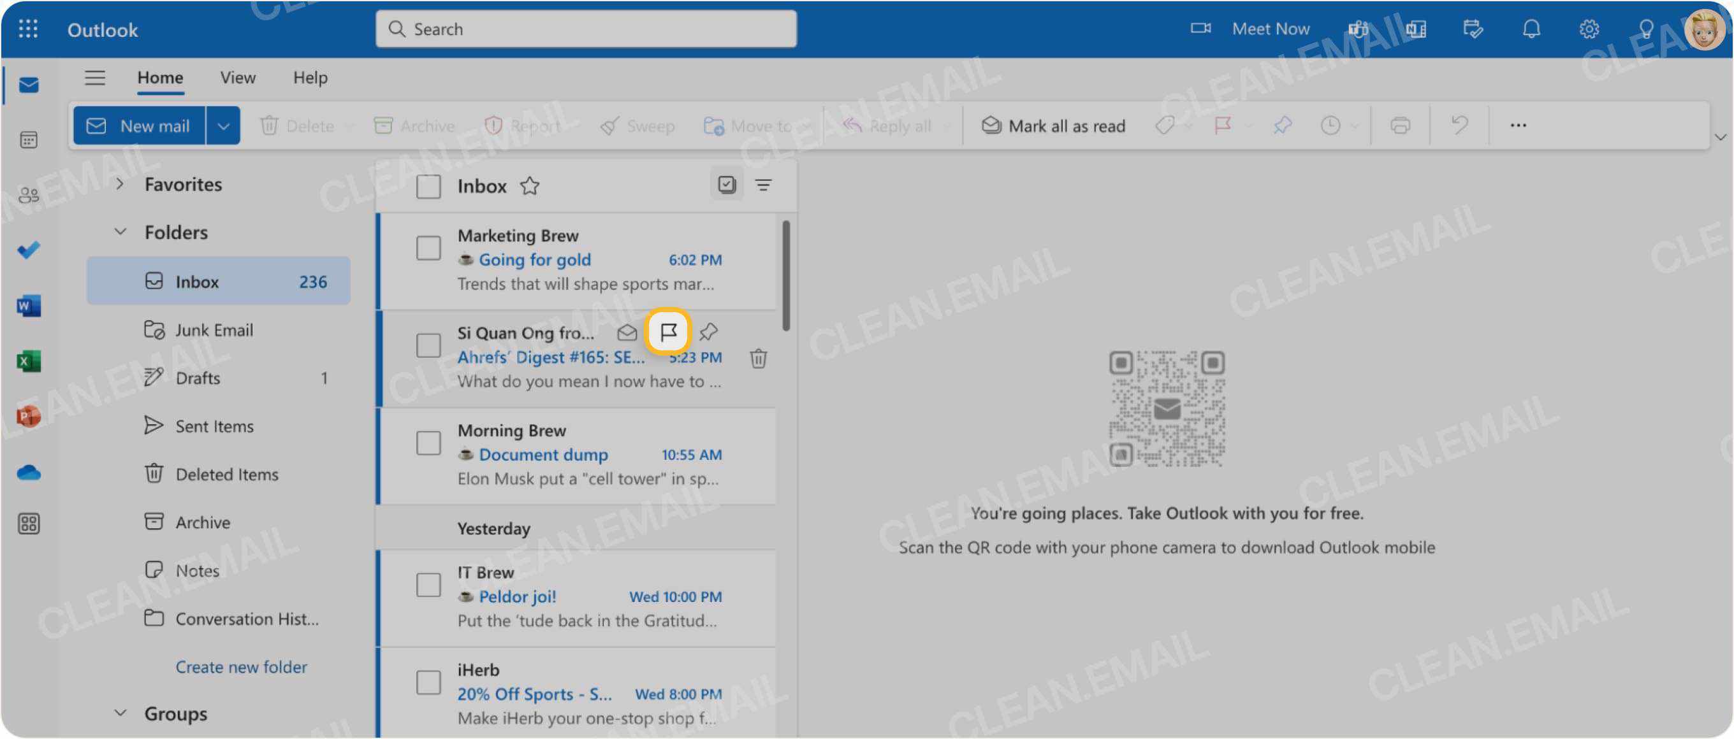Click Mark all as read
This screenshot has height=739, width=1734.
click(x=1054, y=125)
